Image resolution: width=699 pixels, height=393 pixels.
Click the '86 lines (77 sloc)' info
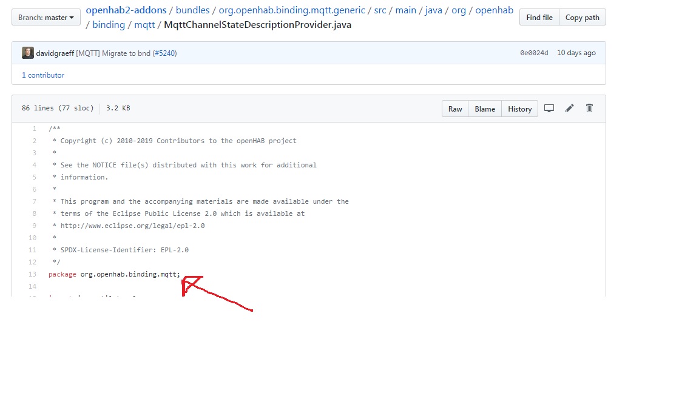(x=58, y=108)
